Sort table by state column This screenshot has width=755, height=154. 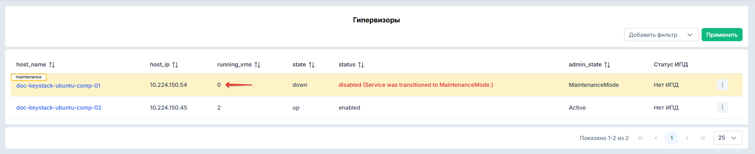[x=312, y=65]
